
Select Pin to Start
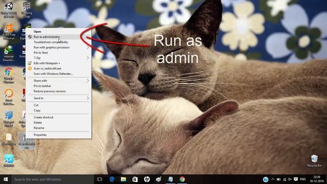pyautogui.click(x=59, y=53)
